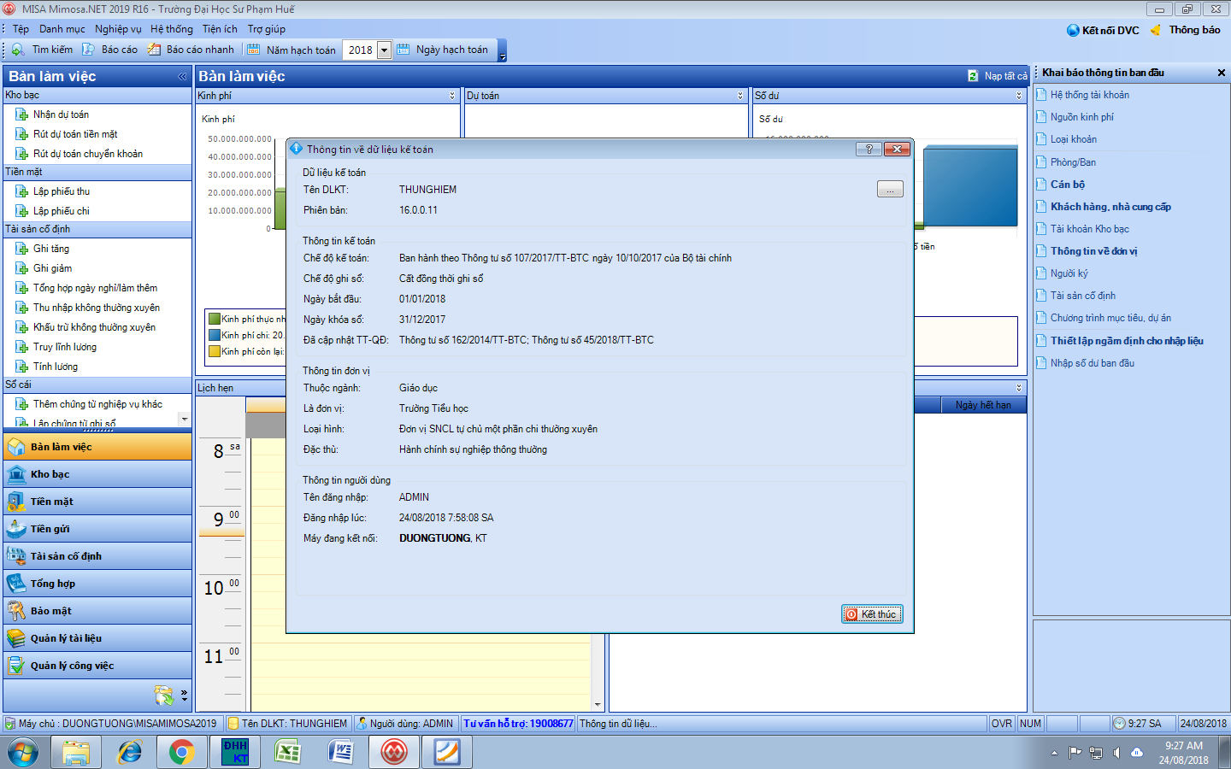Image resolution: width=1231 pixels, height=769 pixels.
Task: Show hidden system tray icons
Action: coord(1054,753)
